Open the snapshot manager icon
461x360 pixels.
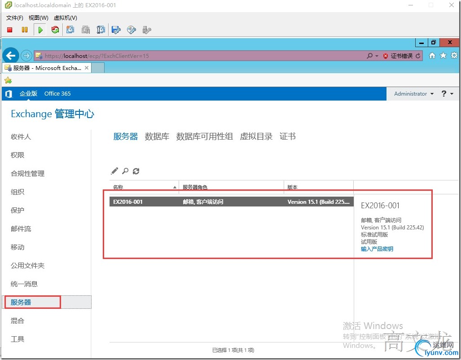(101, 30)
